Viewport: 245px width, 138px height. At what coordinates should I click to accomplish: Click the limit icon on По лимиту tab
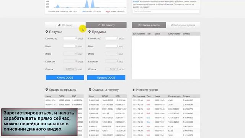point(99,25)
